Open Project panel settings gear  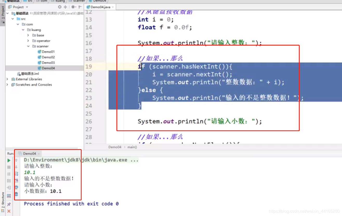(x=74, y=7)
